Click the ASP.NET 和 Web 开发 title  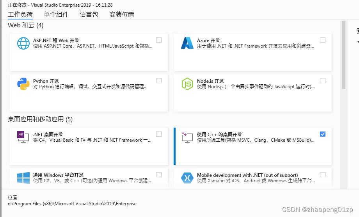point(56,40)
